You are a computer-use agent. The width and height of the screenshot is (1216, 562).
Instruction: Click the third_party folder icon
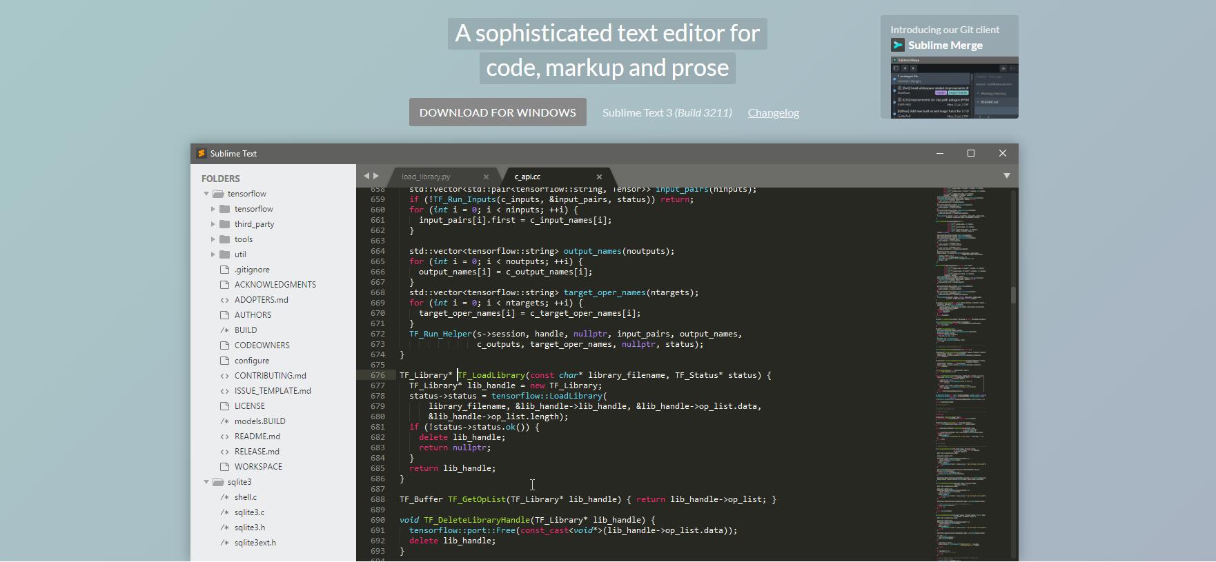click(224, 224)
